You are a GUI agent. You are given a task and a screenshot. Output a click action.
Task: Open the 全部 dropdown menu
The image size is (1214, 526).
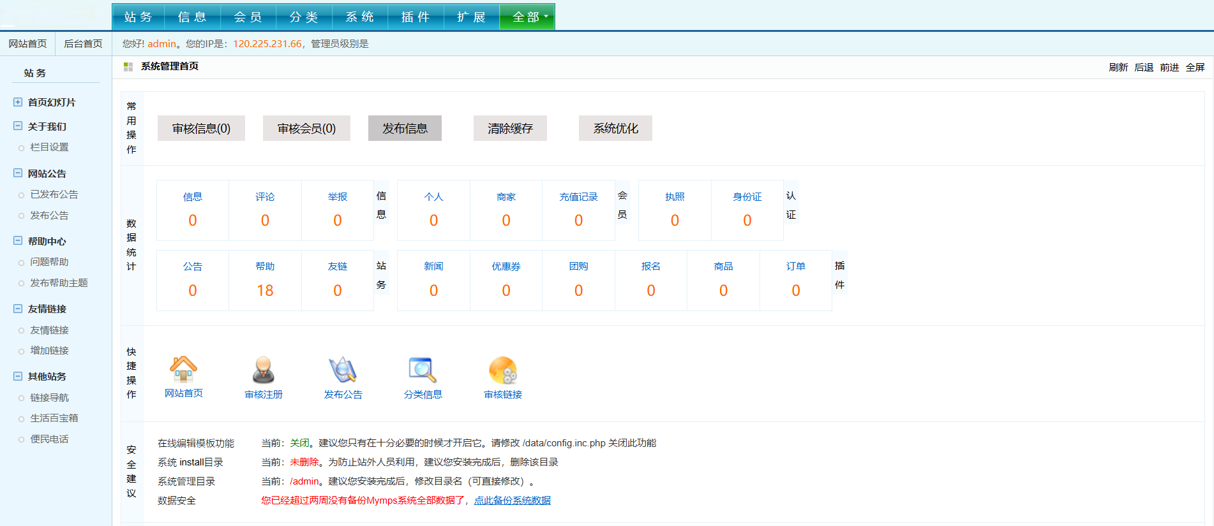coord(527,17)
